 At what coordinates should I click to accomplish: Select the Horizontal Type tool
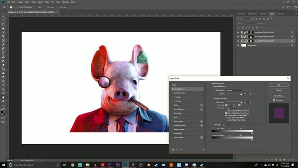pos(3,85)
